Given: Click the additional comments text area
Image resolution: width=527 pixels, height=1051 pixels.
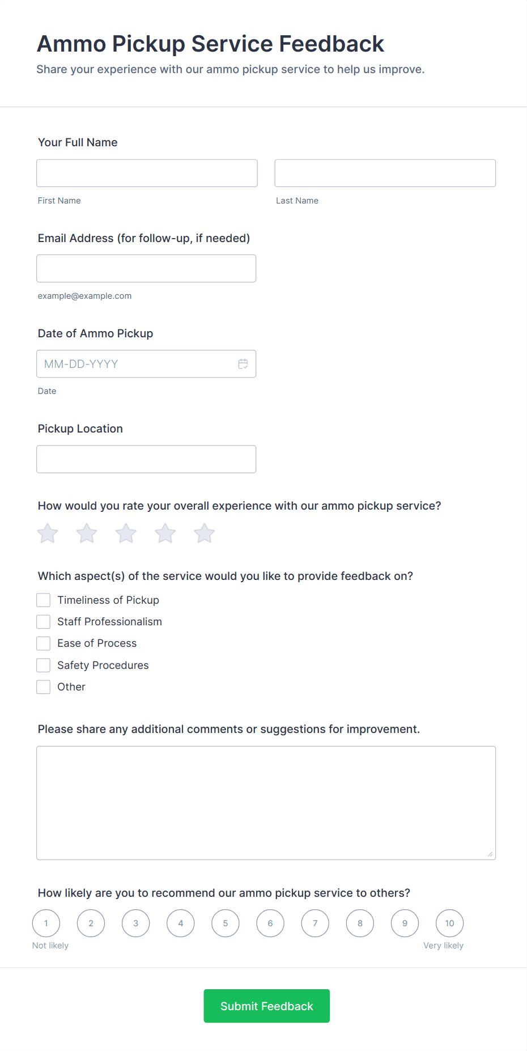Looking at the screenshot, I should (x=266, y=803).
